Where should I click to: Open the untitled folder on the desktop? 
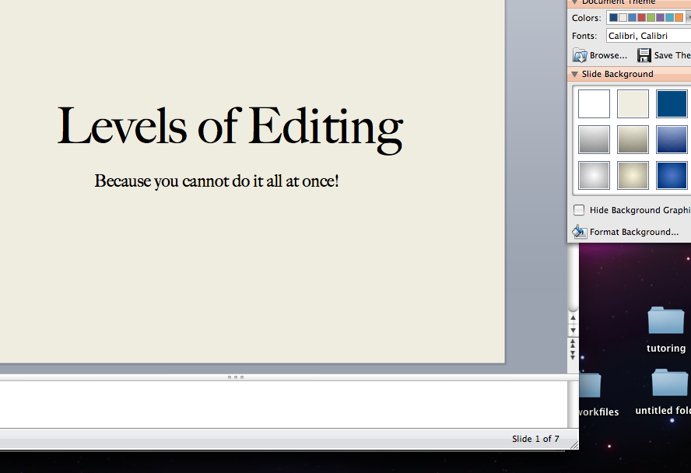(x=668, y=383)
